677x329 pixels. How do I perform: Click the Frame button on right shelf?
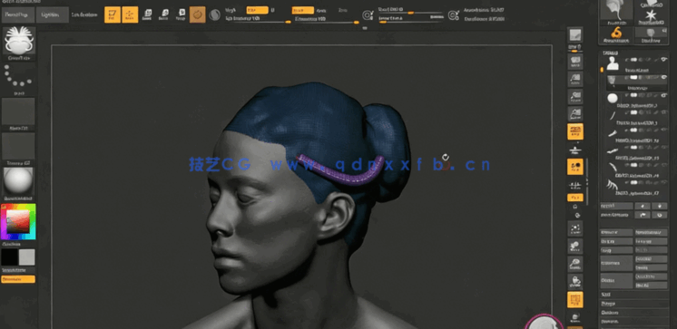click(x=575, y=228)
